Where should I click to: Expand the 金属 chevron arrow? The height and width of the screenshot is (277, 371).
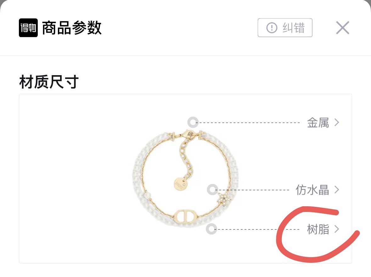337,122
